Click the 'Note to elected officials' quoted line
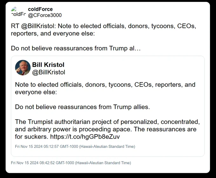Screen dimensions: 216x178 click(x=105, y=85)
